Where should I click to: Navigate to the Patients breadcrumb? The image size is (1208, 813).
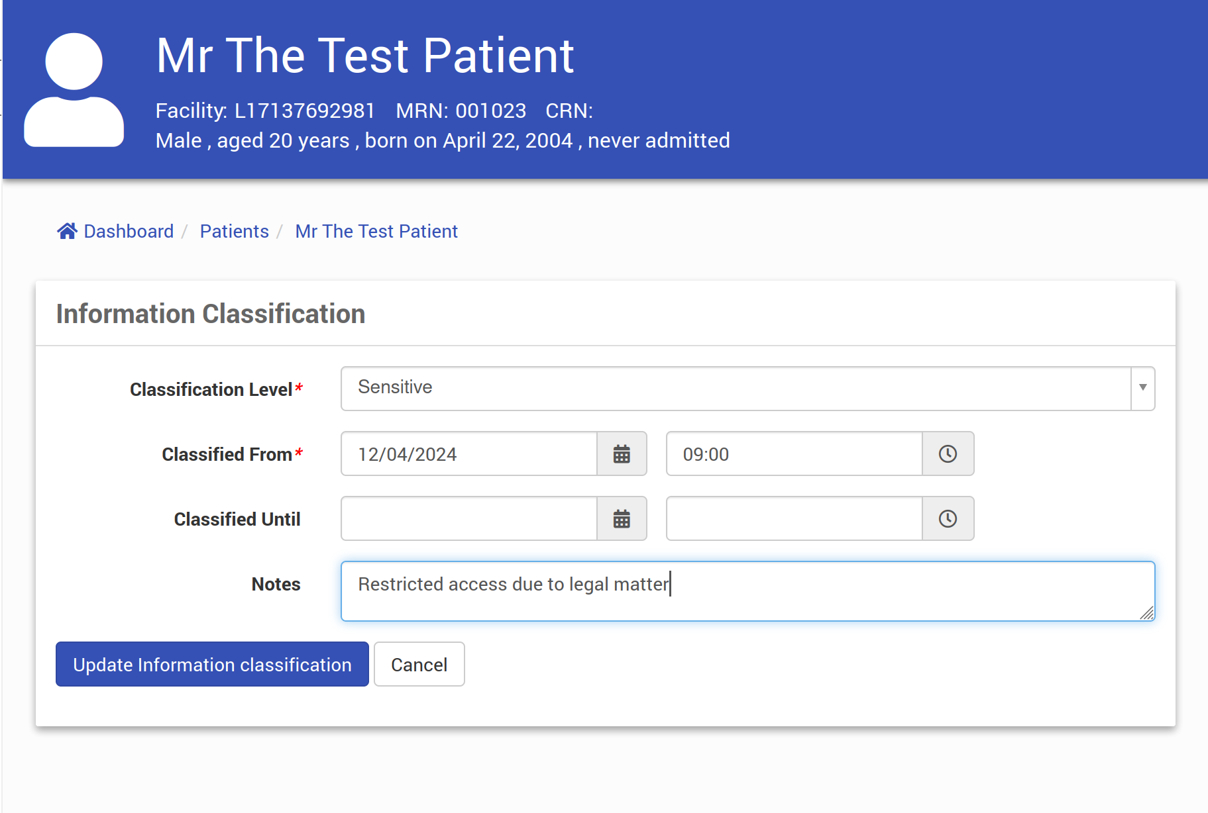pos(234,231)
